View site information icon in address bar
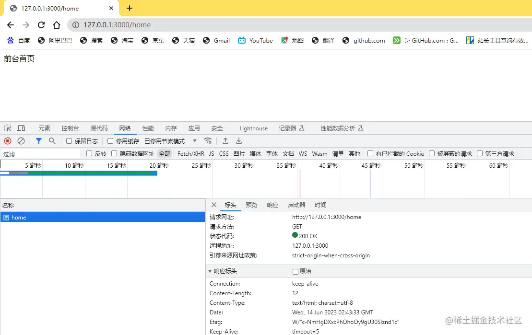This screenshot has width=532, height=335. [76, 25]
